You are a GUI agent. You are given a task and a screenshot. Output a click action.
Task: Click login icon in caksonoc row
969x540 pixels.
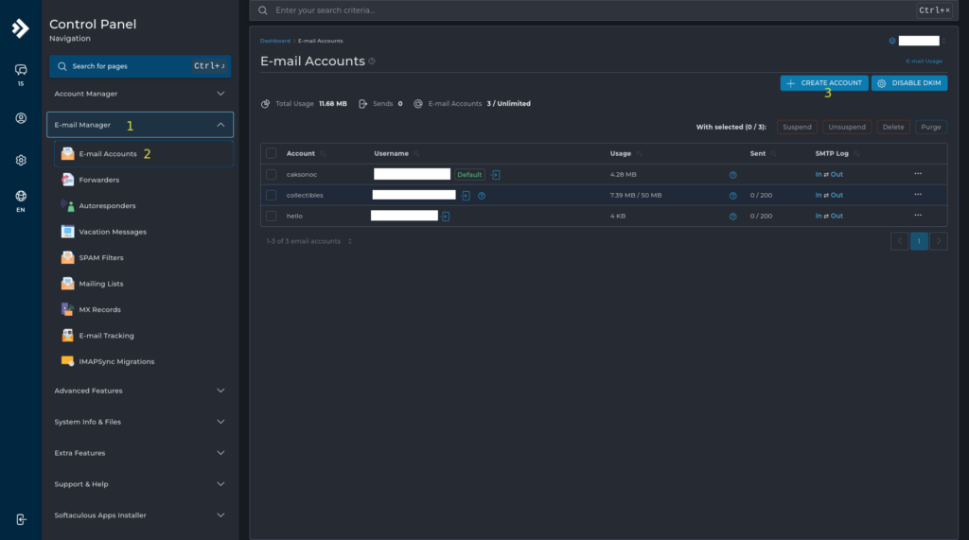coord(496,175)
